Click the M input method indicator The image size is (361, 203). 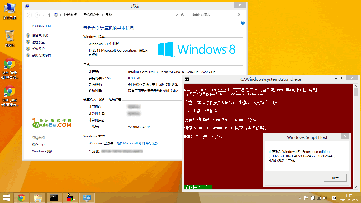coord(334,198)
